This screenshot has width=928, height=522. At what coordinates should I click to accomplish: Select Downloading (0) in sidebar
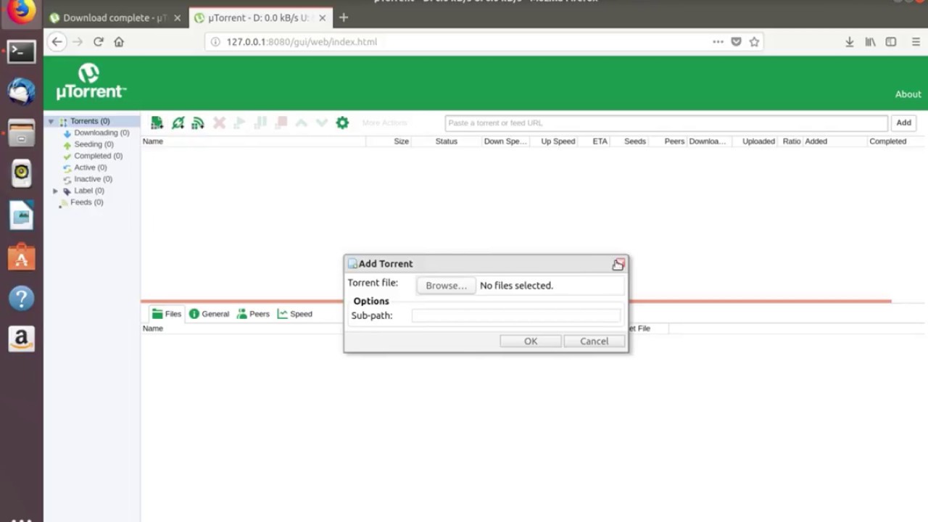point(101,133)
